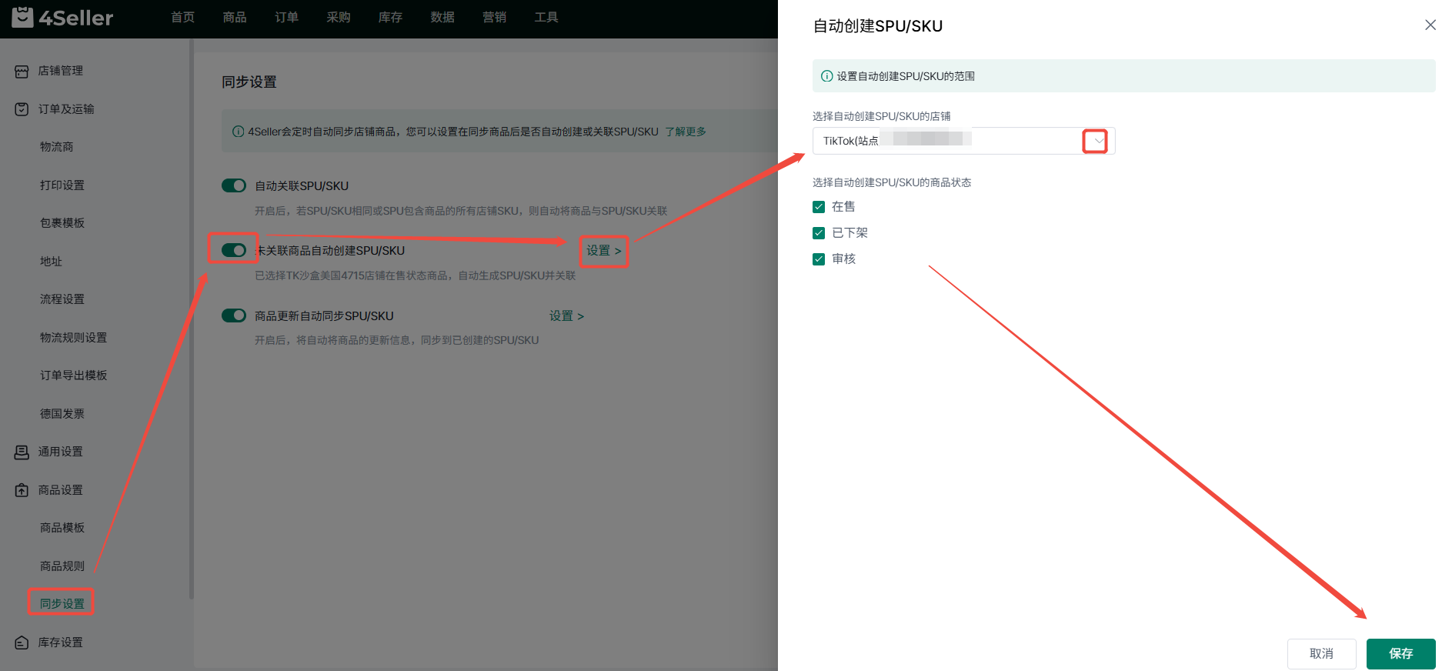Click the 选择自动创建SPU/SKU的商品状态 label
1442x671 pixels.
892,182
